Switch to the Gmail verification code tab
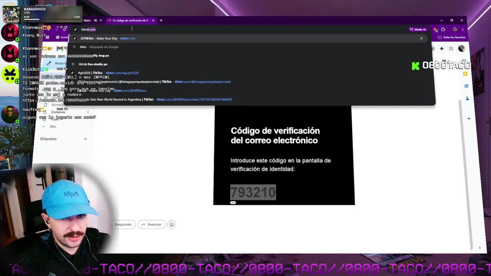Screen dimensions: 491x276 130,20
